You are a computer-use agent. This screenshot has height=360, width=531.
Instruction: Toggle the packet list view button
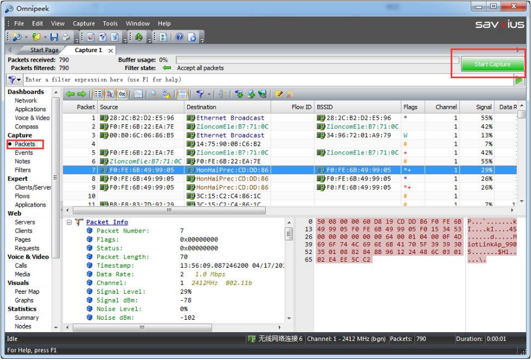click(x=98, y=94)
